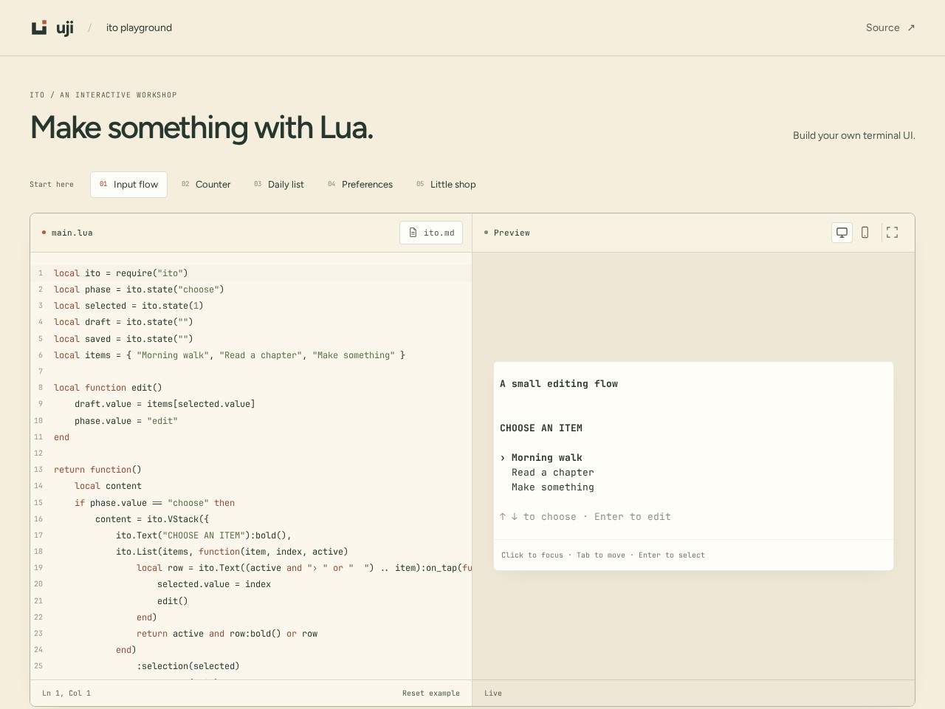This screenshot has height=709, width=945.
Task: Place cursor on code line 1
Action: 251,273
